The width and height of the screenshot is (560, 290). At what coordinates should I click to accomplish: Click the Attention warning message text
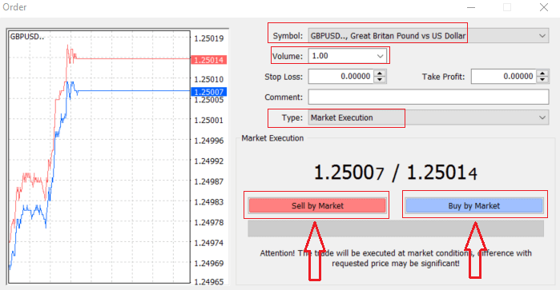point(396,258)
